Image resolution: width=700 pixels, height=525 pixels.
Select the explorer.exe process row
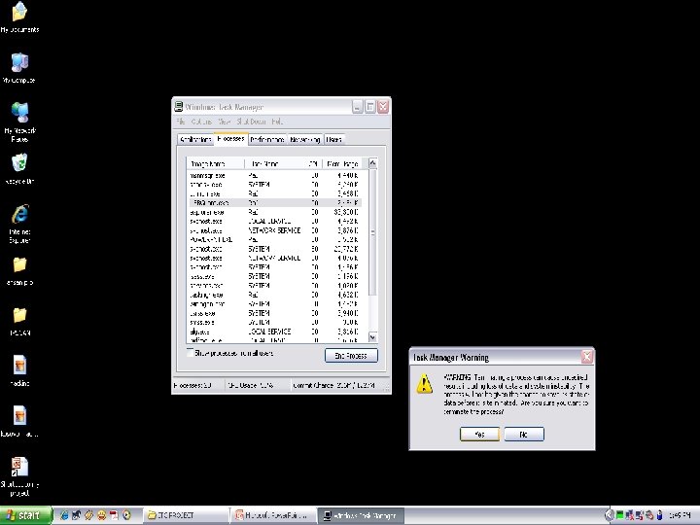tap(274, 212)
